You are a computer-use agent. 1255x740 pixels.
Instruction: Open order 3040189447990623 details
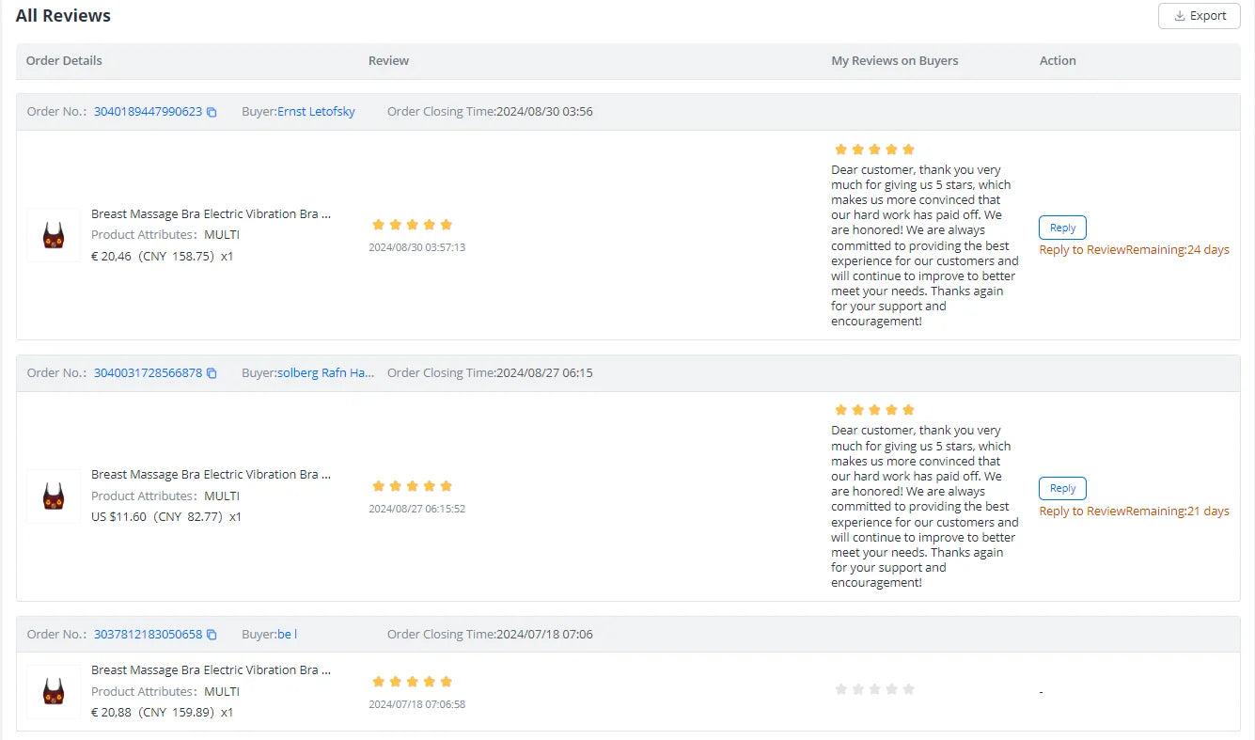[x=148, y=112]
